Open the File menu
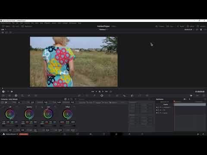 13,23
